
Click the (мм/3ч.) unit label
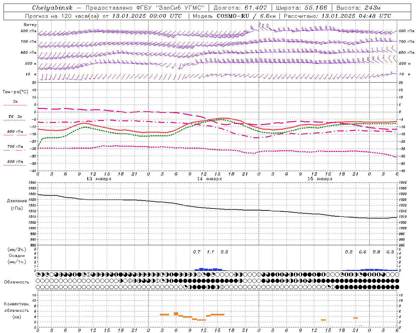(x=17, y=249)
